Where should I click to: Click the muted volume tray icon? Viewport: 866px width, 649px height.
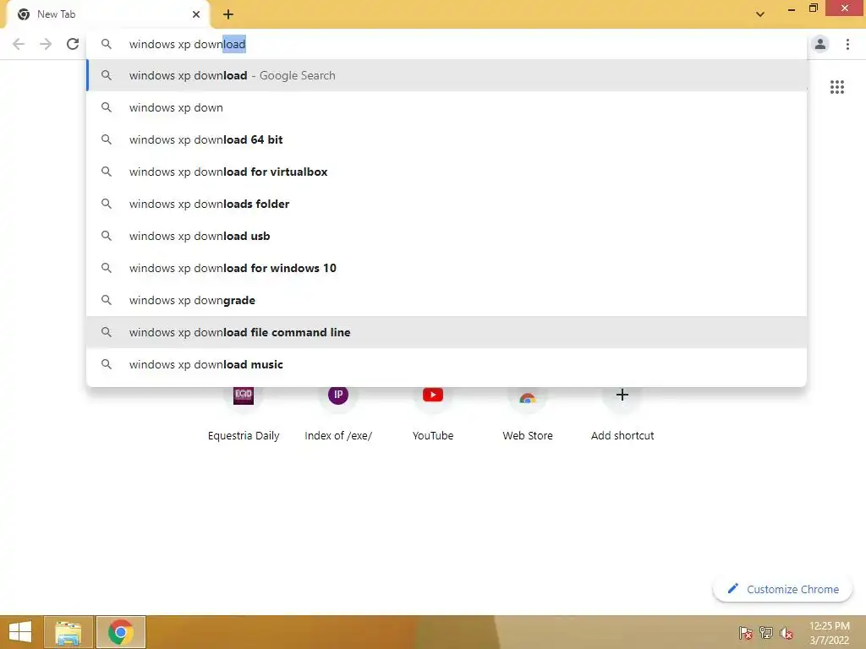coord(786,632)
